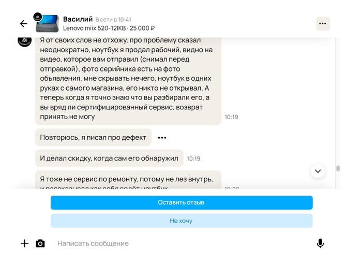
Task: Open the Lenovo miix 520-12IKB listing title
Action: pyautogui.click(x=109, y=28)
